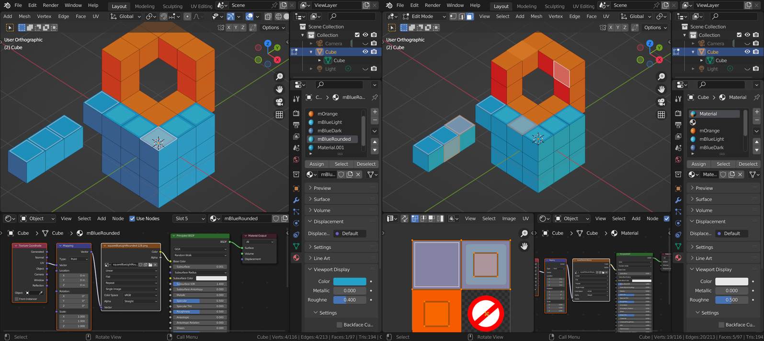Collapse Viewport Display panel in left window

pos(342,270)
